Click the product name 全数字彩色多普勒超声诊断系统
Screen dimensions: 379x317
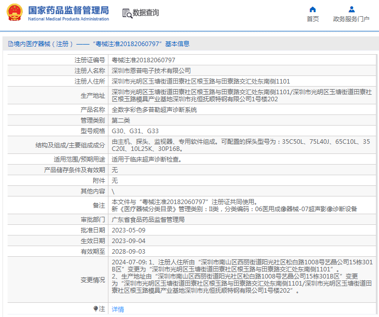tap(154, 110)
